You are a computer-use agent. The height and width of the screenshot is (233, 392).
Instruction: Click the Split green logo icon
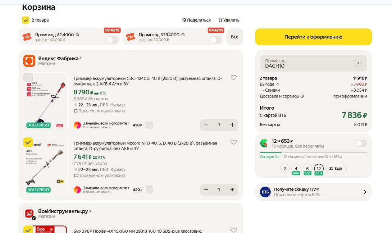click(x=264, y=143)
